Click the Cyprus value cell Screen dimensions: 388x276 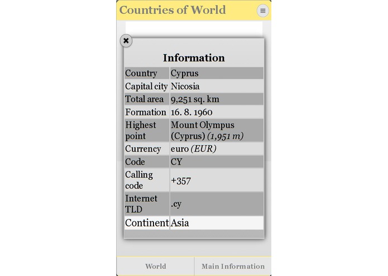coord(217,73)
